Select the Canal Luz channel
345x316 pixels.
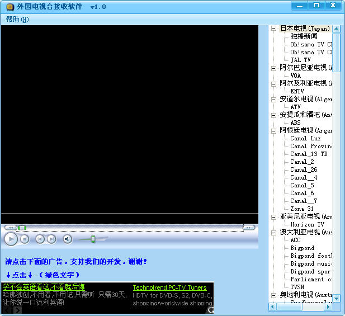305,138
